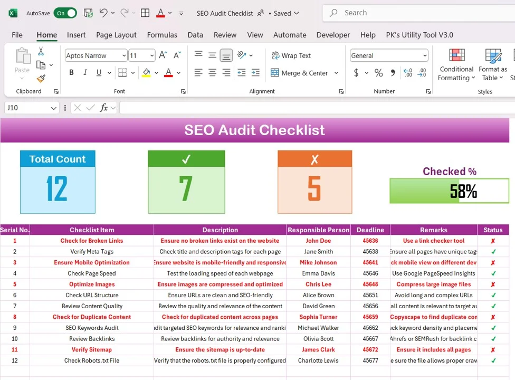The width and height of the screenshot is (515, 380).
Task: Select the Italic formatting icon
Action: coord(85,72)
